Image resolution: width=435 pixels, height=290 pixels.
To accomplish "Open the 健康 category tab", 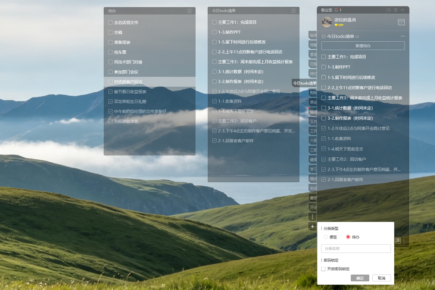I will 313,159.
